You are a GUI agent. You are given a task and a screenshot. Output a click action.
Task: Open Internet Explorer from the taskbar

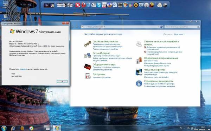[x=13, y=128]
